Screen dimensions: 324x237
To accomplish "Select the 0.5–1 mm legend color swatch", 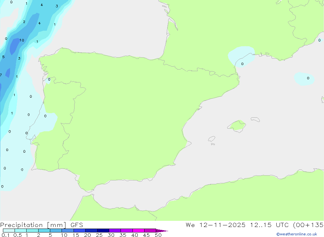I will tap(20, 231).
